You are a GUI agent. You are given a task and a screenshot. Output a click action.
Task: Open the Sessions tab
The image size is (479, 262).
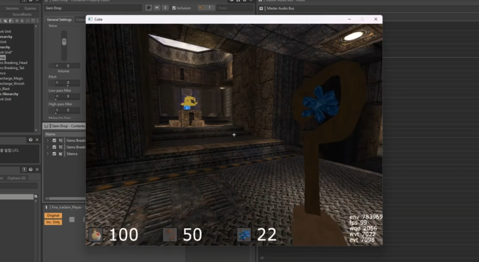pyautogui.click(x=12, y=8)
